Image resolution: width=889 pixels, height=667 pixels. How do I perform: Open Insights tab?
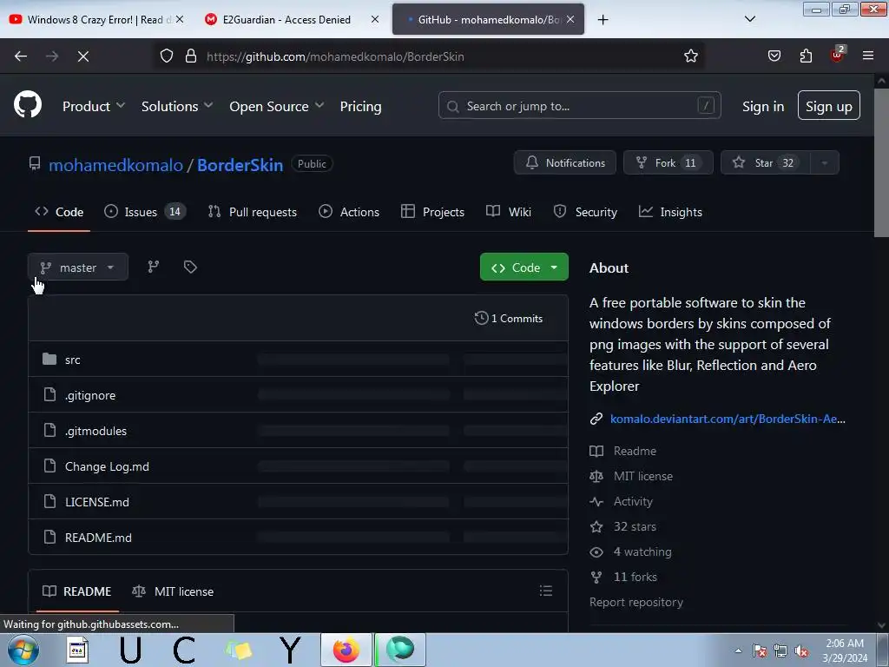(670, 212)
